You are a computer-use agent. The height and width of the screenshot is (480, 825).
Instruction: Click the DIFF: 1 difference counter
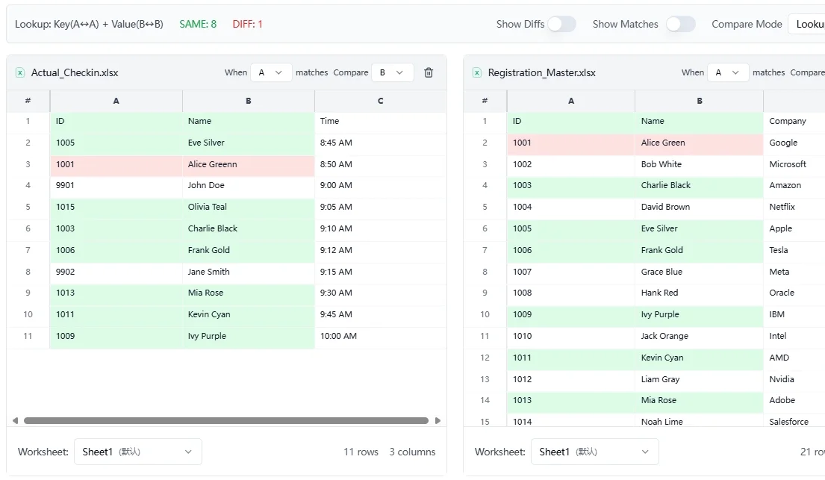pos(247,24)
